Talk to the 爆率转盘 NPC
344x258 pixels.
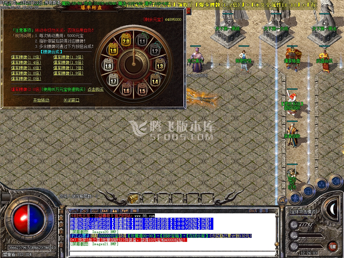point(293,58)
